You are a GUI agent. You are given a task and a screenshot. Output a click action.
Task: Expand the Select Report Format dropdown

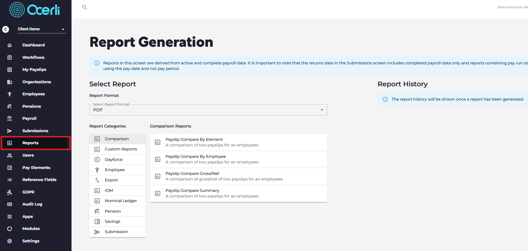(208, 110)
